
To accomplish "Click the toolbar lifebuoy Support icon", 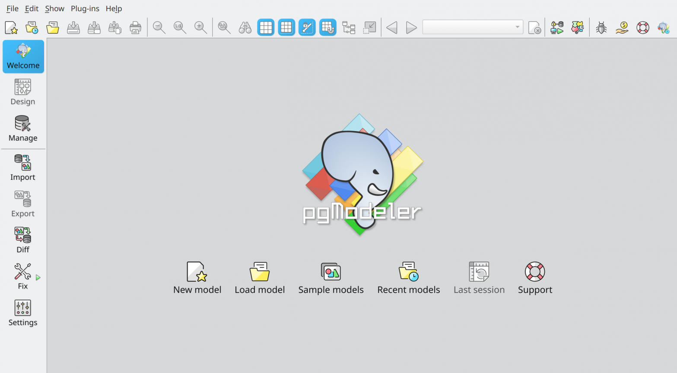I will (x=643, y=28).
